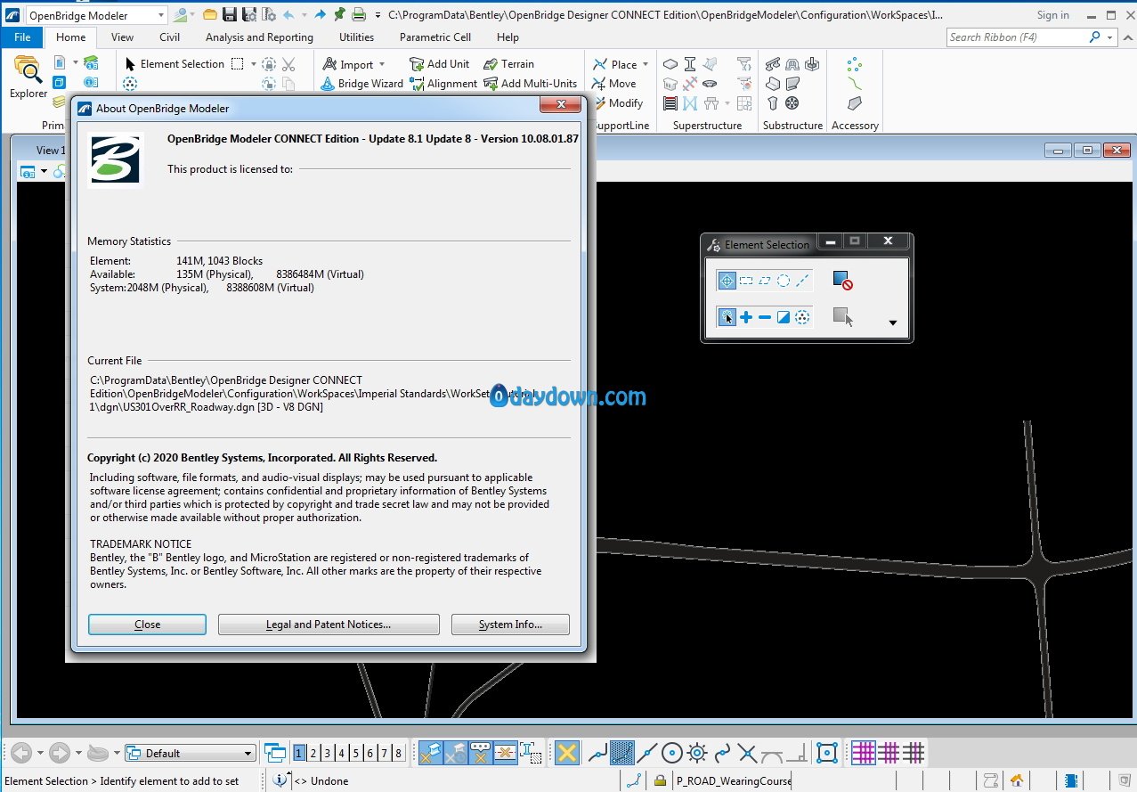Click the Add Unit tool
The width and height of the screenshot is (1137, 792).
point(439,64)
